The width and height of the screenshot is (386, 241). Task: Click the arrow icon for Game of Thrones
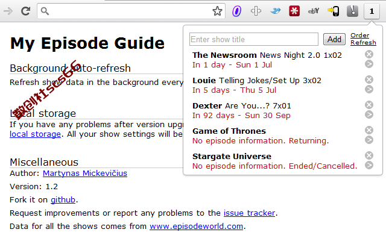point(369,140)
